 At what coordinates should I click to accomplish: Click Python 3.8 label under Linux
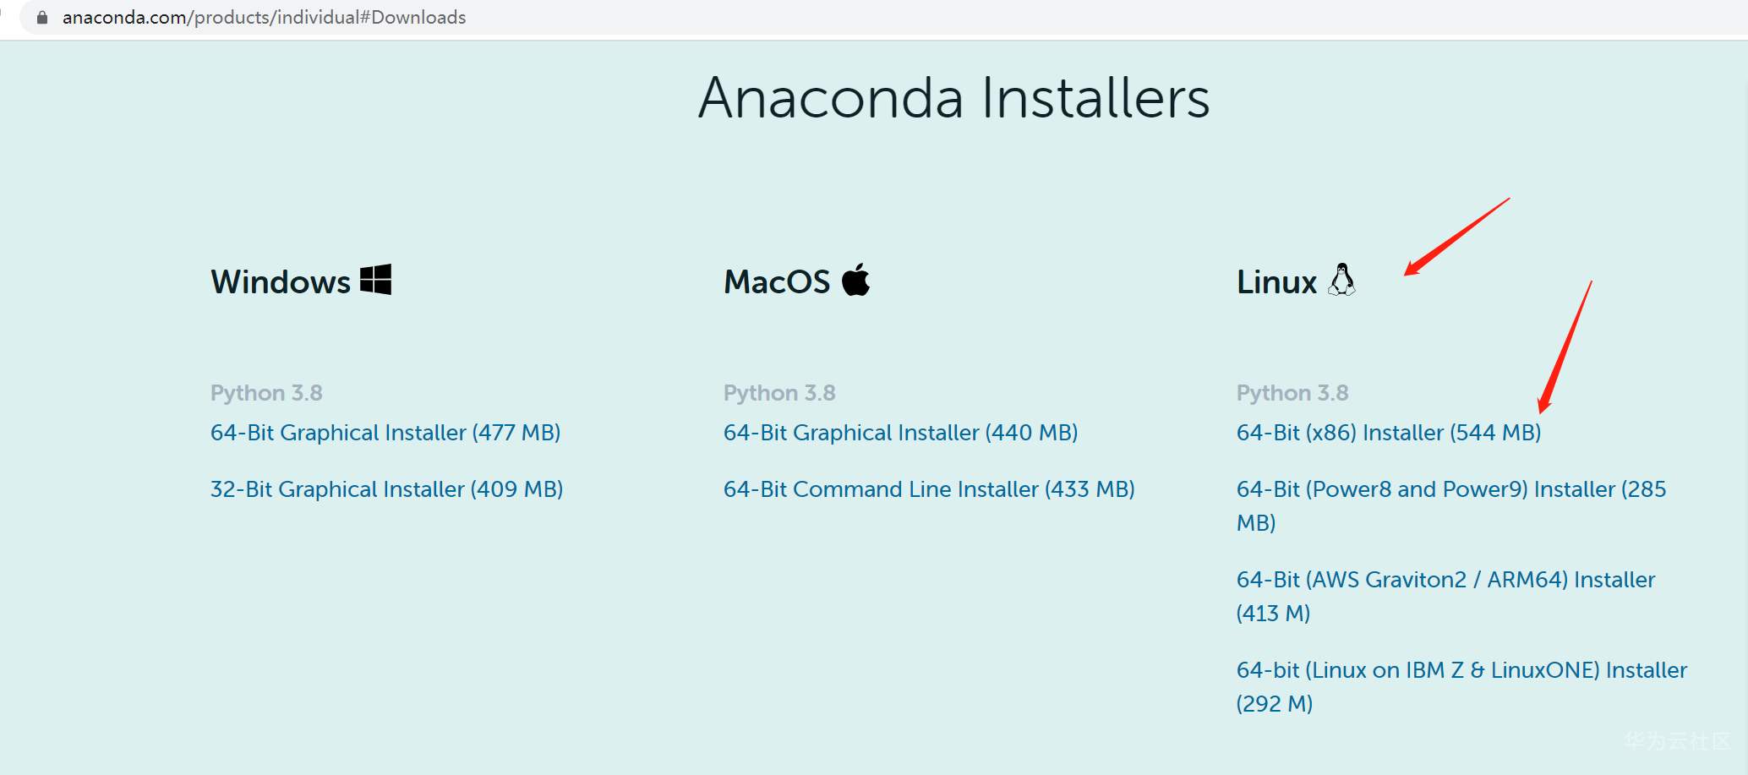pos(1292,393)
